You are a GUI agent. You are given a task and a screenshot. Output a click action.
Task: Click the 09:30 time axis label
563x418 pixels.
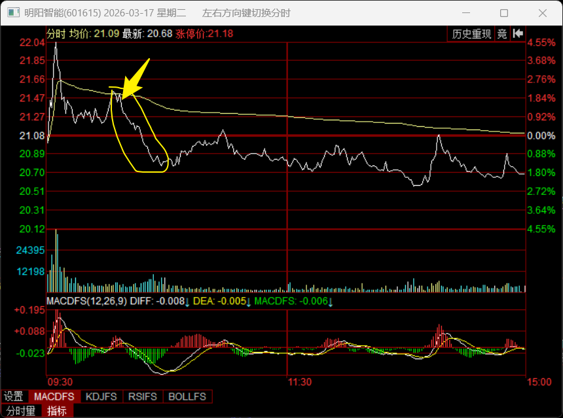point(60,382)
